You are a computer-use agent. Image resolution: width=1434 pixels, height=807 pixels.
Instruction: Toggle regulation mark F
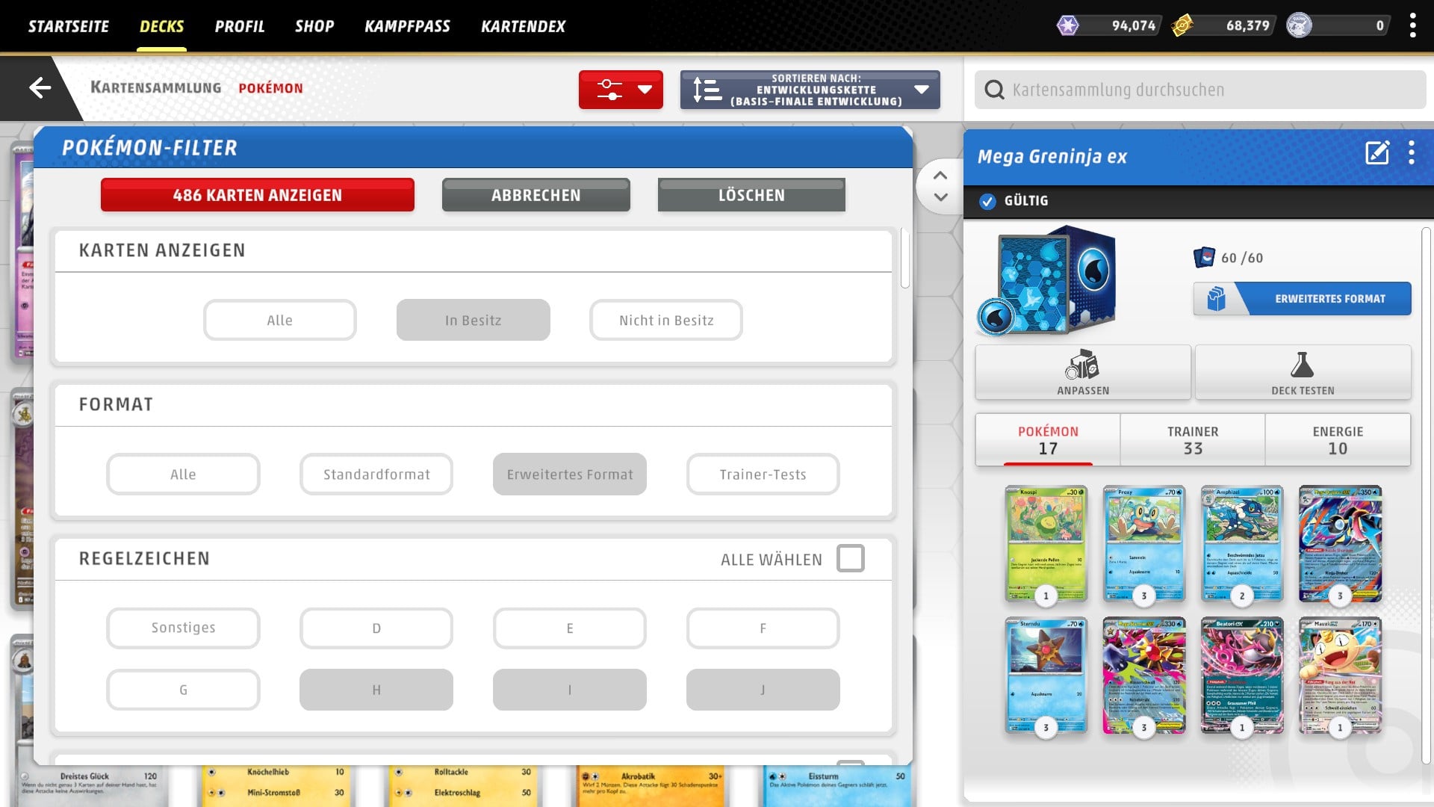[763, 628]
